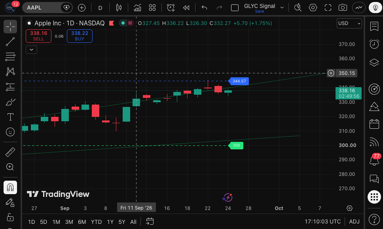Open the alerts clock panel icon
Screen dimensions: 383x229
pos(374,44)
